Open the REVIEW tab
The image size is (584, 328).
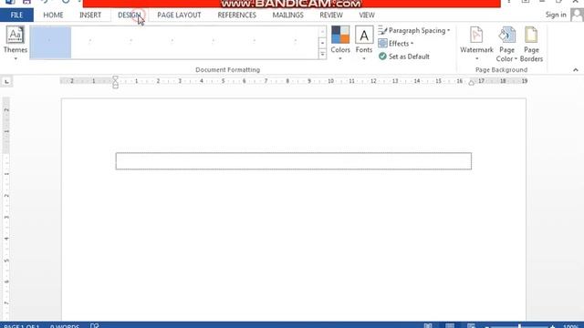tap(331, 15)
